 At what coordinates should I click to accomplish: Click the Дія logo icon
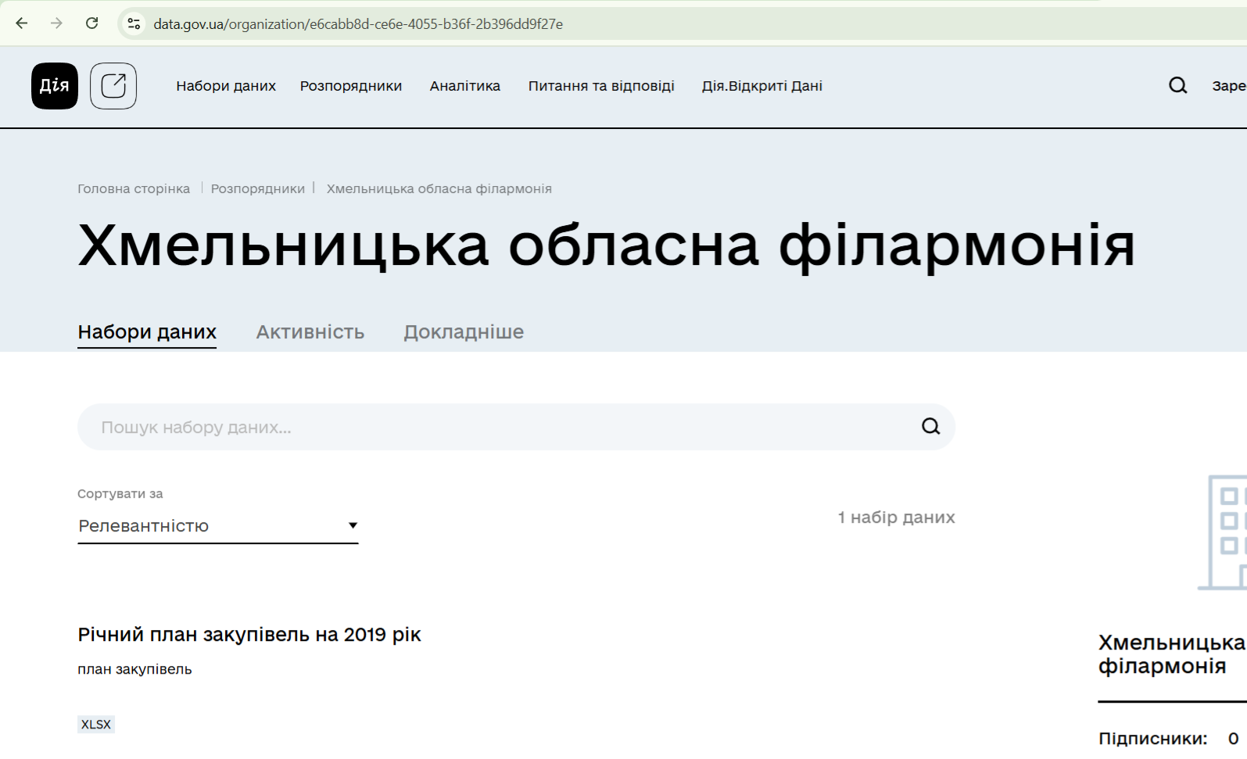[55, 86]
